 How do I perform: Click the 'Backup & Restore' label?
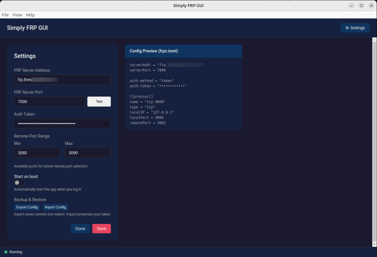coord(30,200)
